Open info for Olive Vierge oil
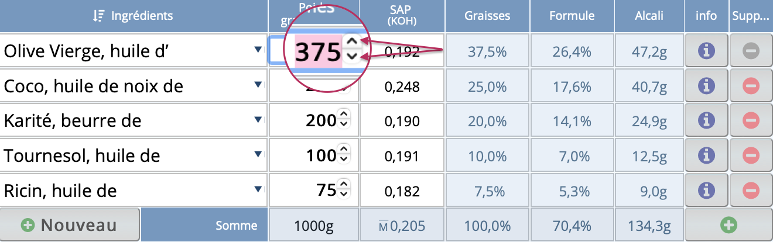 pos(707,51)
